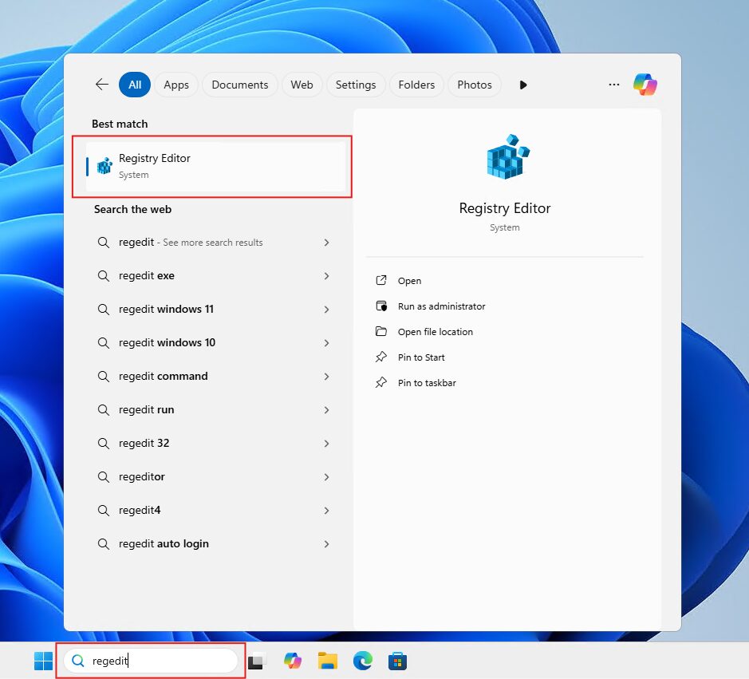749x679 pixels.
Task: Choose Pin to Start
Action: [421, 357]
